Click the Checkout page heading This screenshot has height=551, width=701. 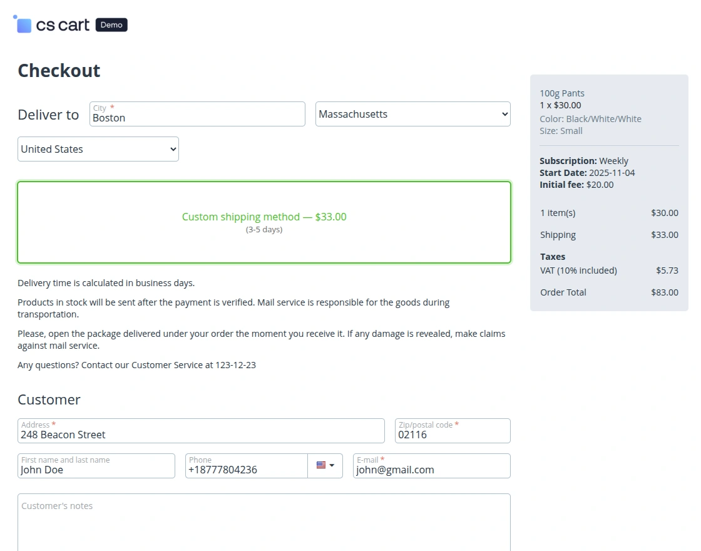coord(59,71)
